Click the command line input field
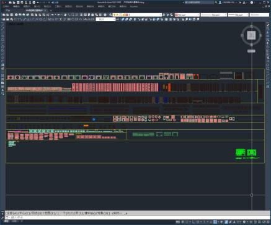The height and width of the screenshot is (225, 271). pyautogui.click(x=138, y=218)
